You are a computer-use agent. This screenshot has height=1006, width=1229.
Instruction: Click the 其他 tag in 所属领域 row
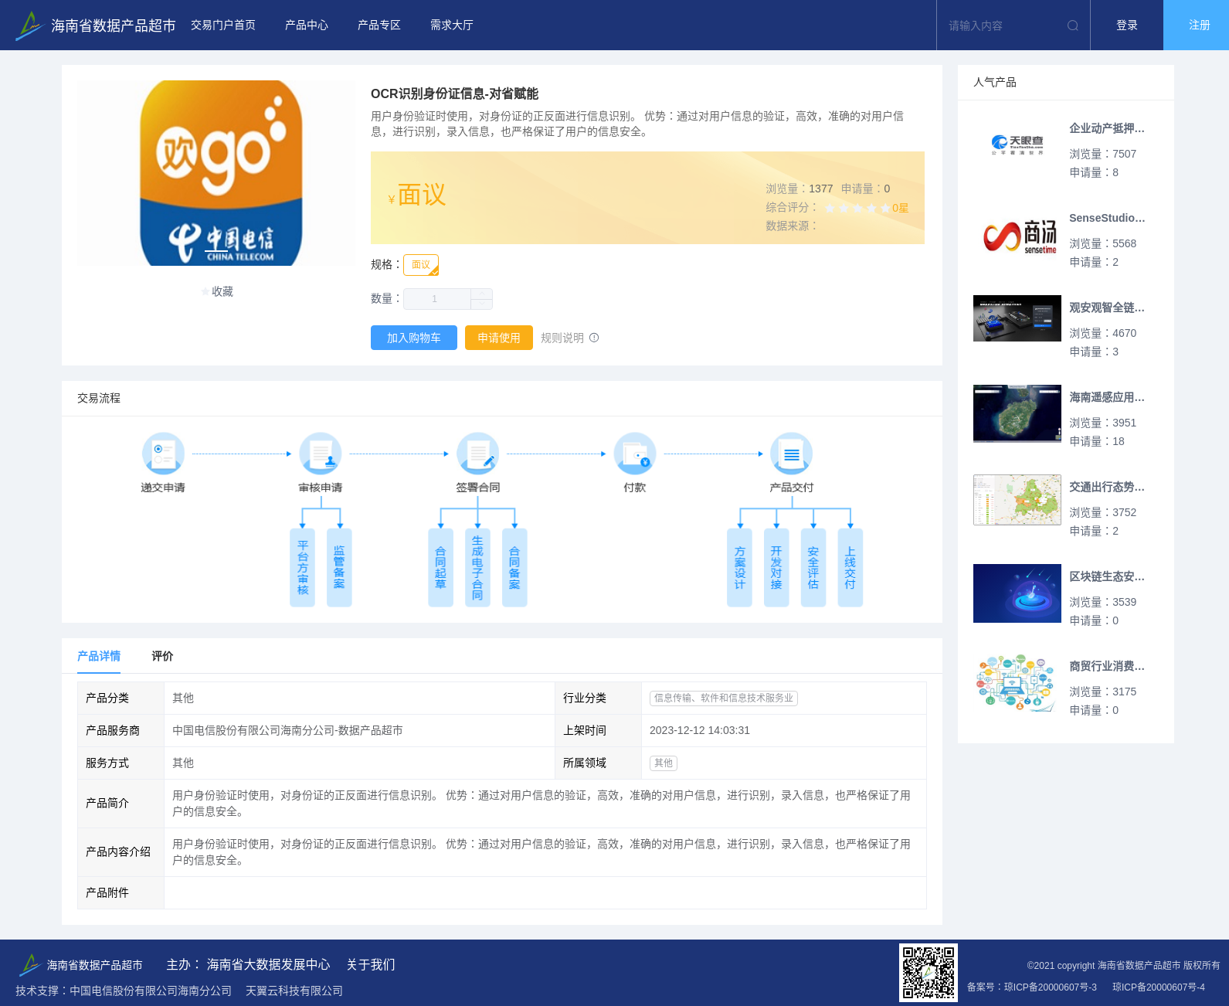point(664,763)
